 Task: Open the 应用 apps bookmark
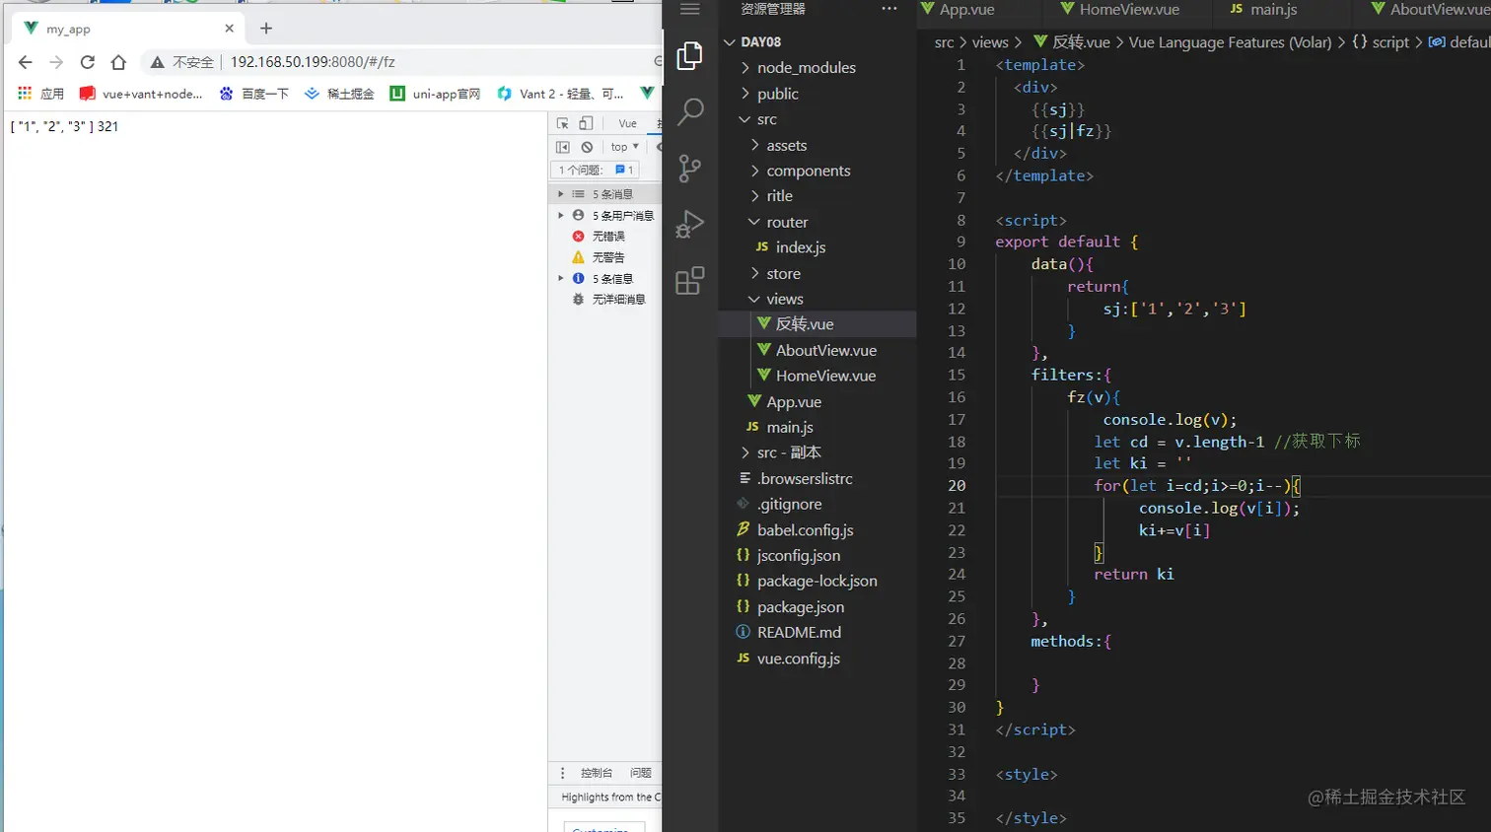[x=40, y=94]
